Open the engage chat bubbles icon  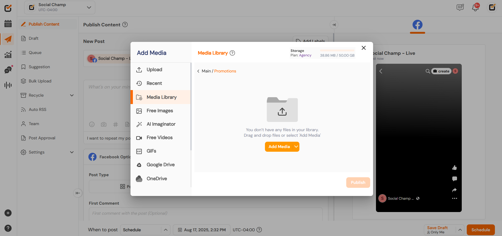coord(8,70)
